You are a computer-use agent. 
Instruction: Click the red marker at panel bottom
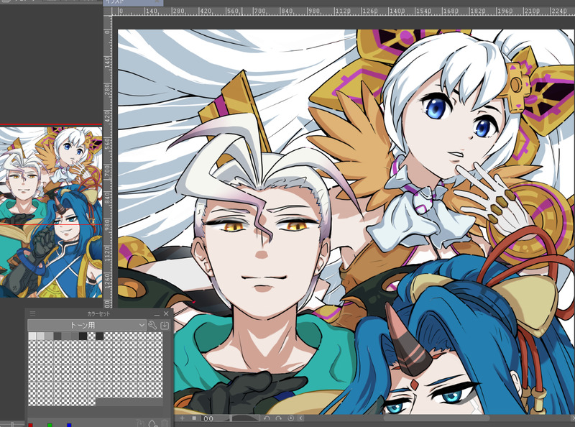coord(30,425)
